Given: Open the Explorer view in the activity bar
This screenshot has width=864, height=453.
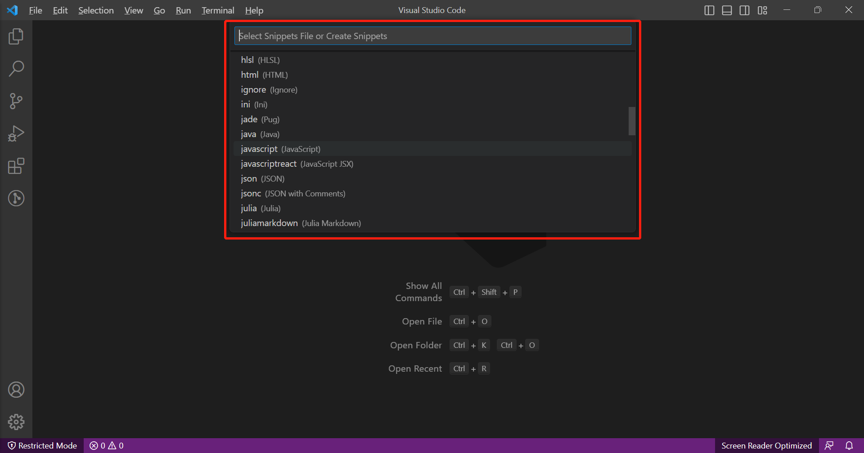Looking at the screenshot, I should pyautogui.click(x=16, y=36).
